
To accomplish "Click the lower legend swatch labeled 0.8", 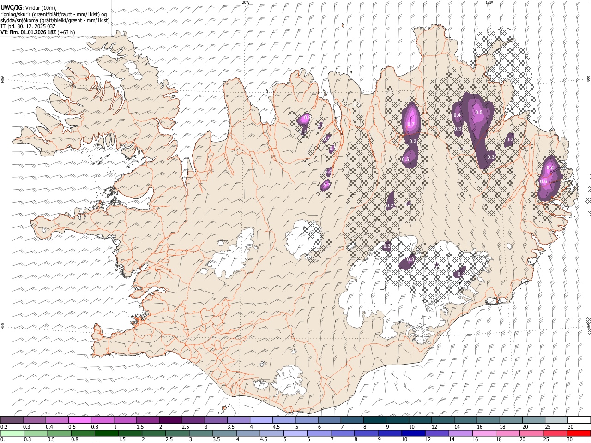I will tap(83, 433).
